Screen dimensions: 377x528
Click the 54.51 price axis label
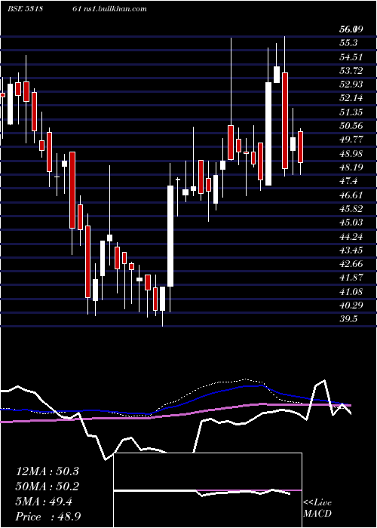(x=351, y=57)
